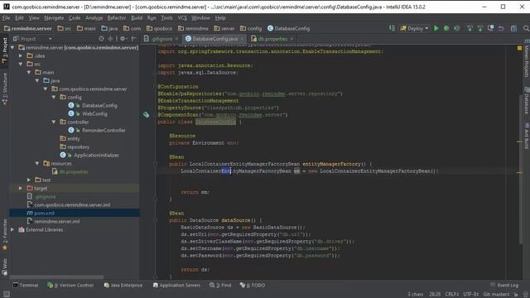Open the Refactor menu
Image resolution: width=530 pixels, height=298 pixels.
117,17
